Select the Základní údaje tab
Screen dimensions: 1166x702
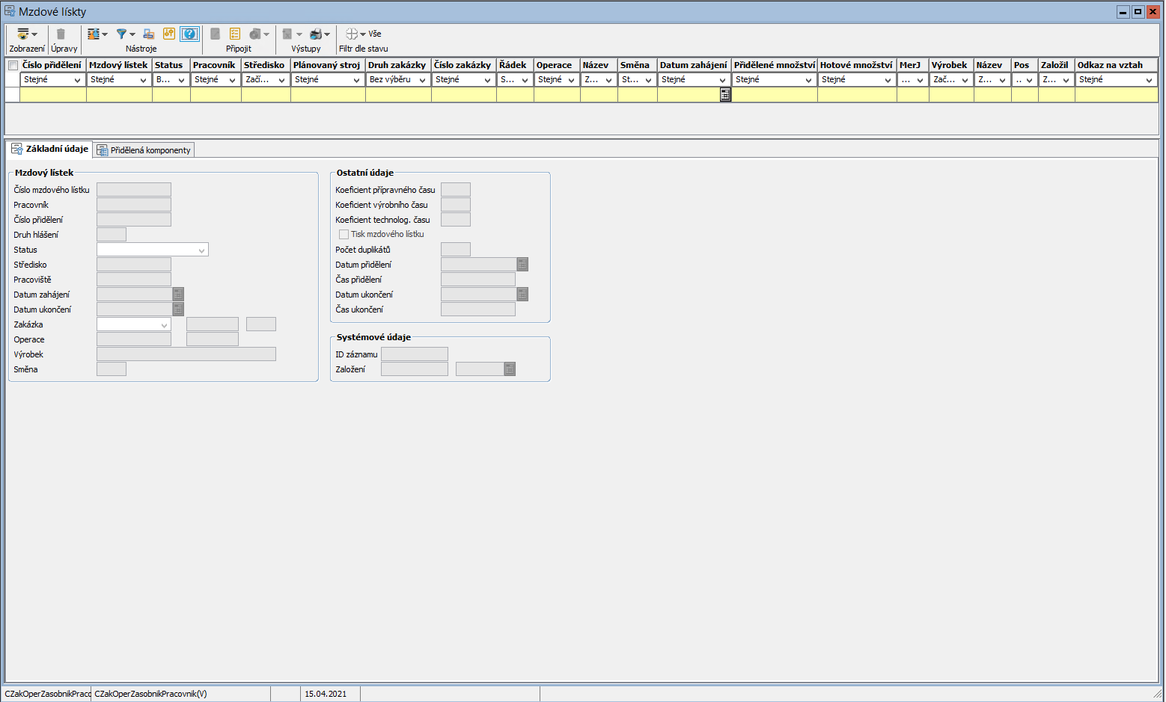(49, 150)
